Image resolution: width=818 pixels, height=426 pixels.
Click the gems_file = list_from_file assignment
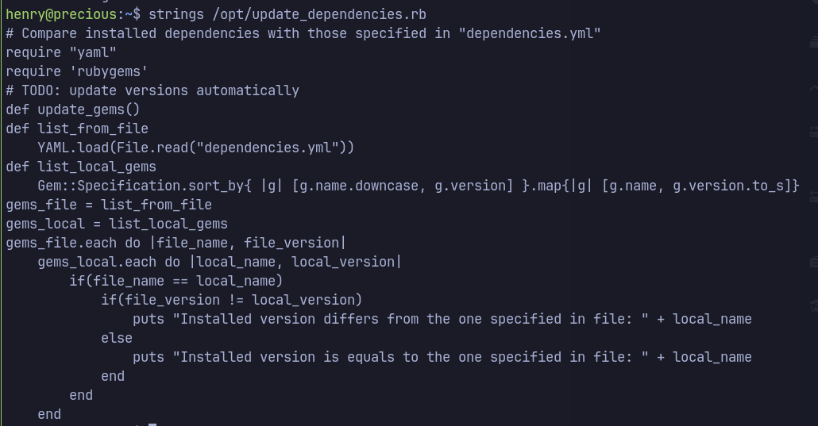pyautogui.click(x=109, y=205)
